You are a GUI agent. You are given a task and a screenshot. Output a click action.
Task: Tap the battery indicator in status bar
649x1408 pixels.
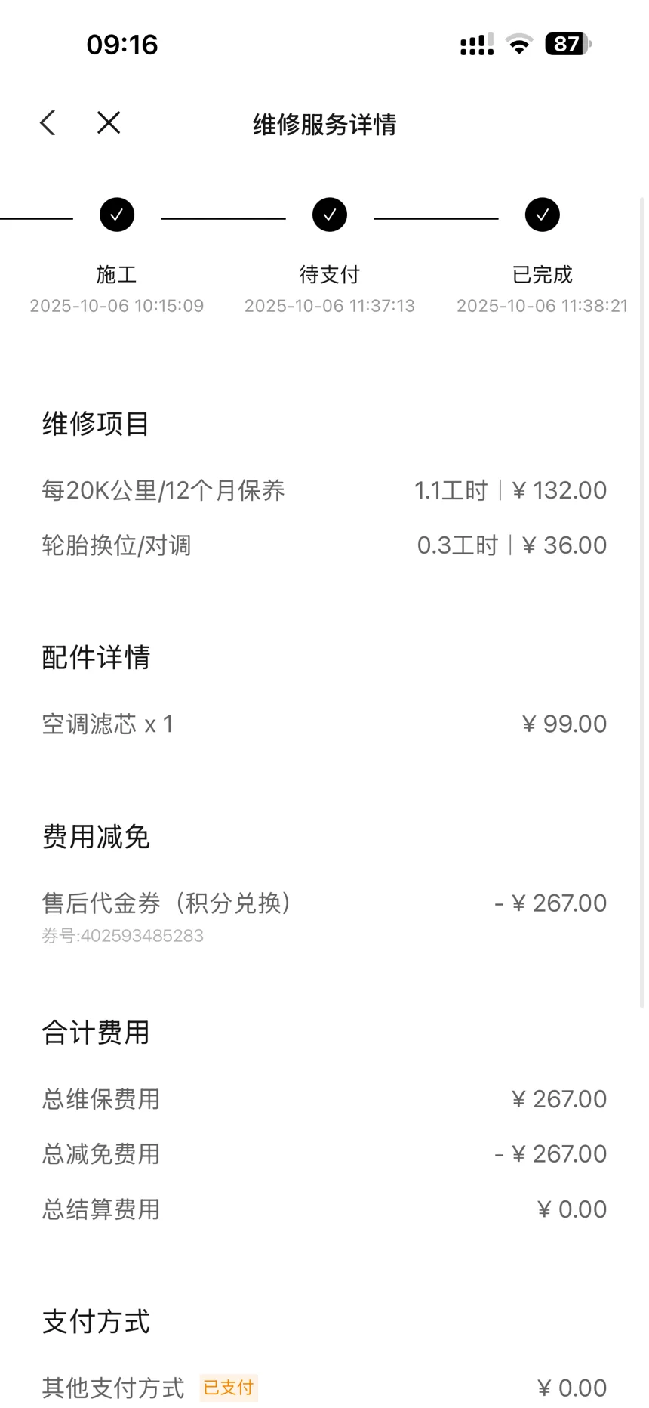[x=567, y=45]
